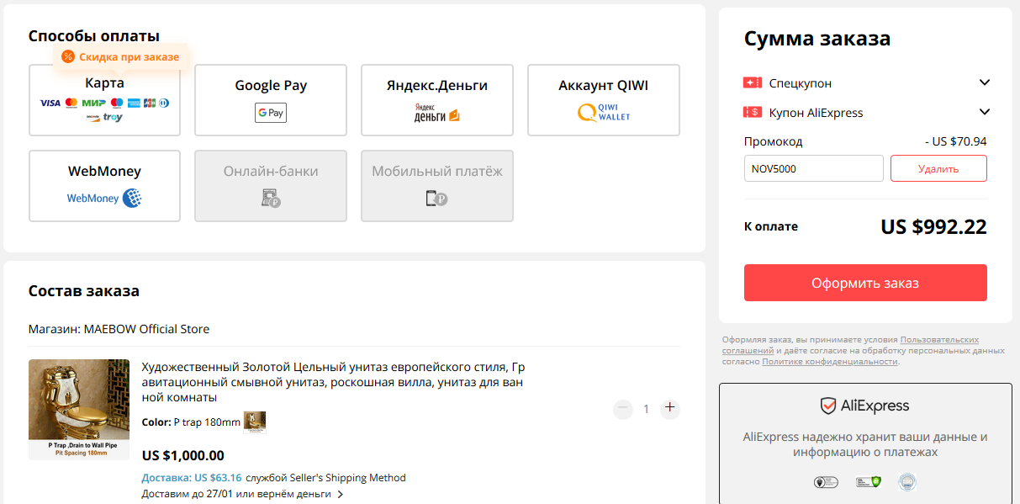Click the promo discount - US $70.94
This screenshot has height=504, width=1020.
955,141
